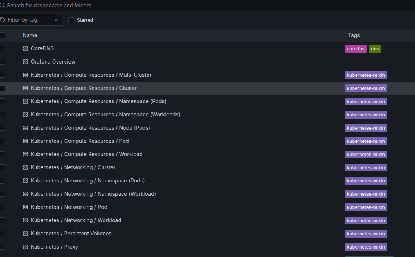Click kubernetes-mixin tag on Networking / Cluster row
Image resolution: width=415 pixels, height=257 pixels.
pos(366,168)
